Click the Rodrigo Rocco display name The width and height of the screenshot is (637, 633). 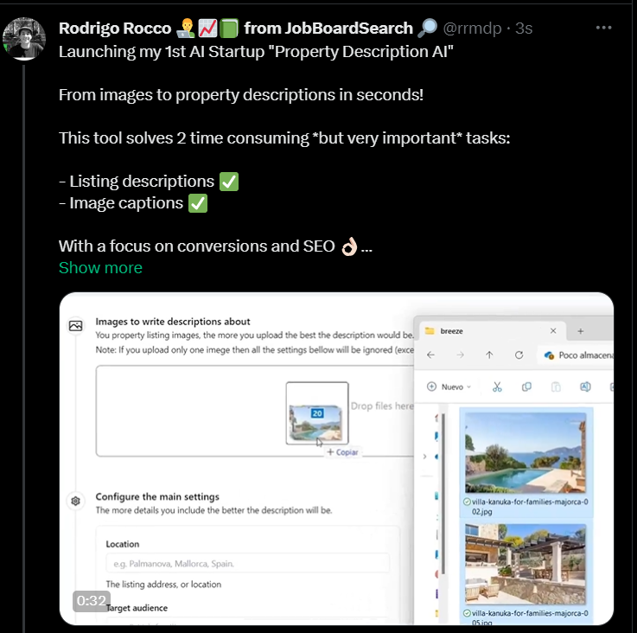[x=114, y=28]
